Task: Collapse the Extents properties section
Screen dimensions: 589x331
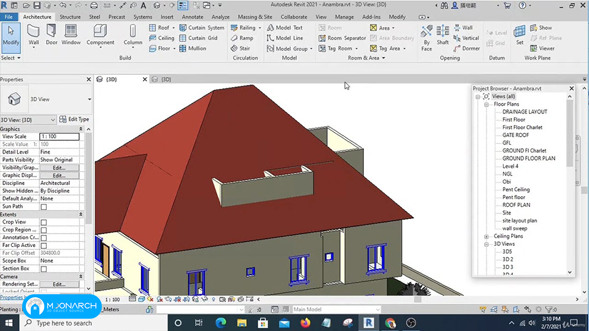Action: click(x=81, y=215)
